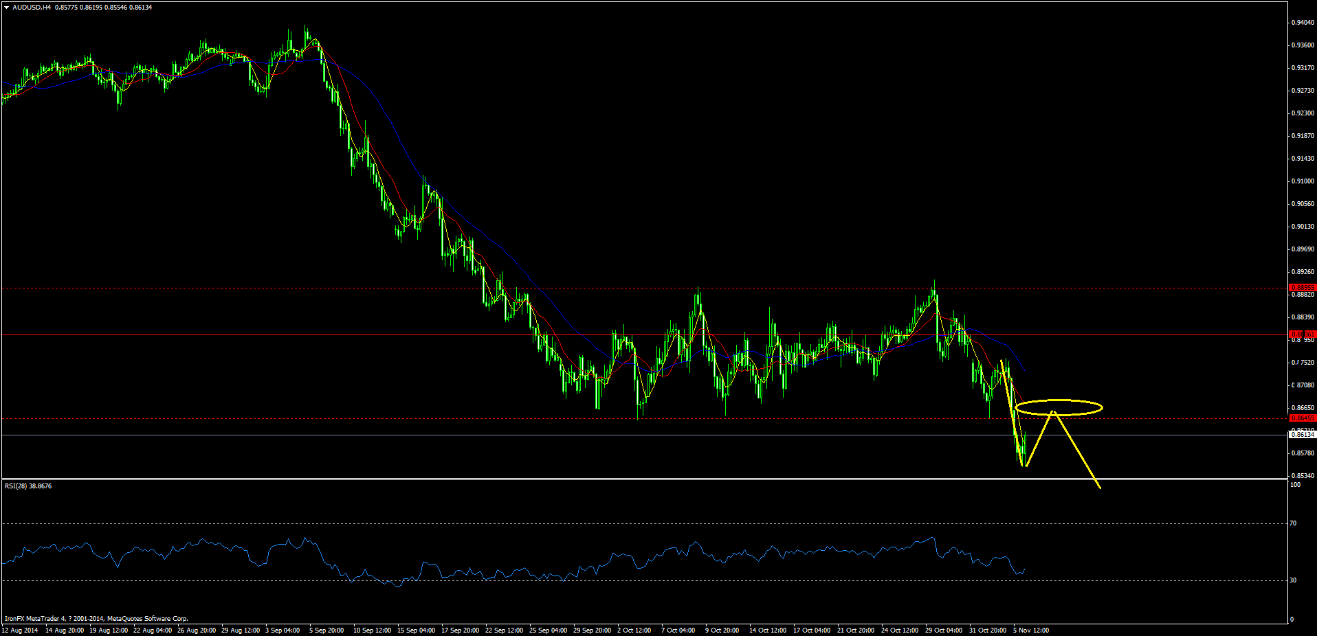1317x636 pixels.
Task: Click the red 0.88955 level price tag
Action: 1303,288
